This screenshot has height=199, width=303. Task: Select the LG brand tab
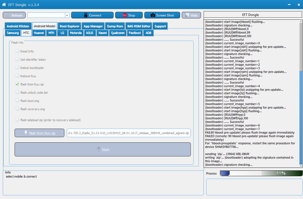click(62, 33)
